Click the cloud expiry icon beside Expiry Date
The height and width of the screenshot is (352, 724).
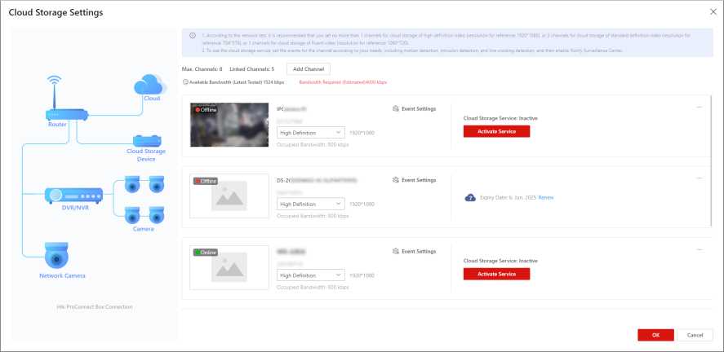[469, 198]
